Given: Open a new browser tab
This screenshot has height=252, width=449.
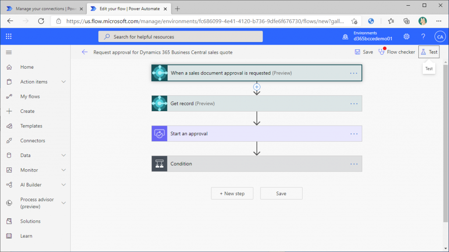Looking at the screenshot, I should pos(177,9).
